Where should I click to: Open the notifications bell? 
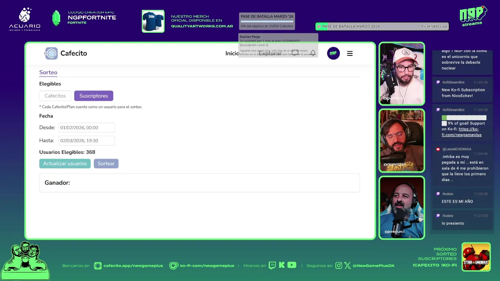click(312, 53)
